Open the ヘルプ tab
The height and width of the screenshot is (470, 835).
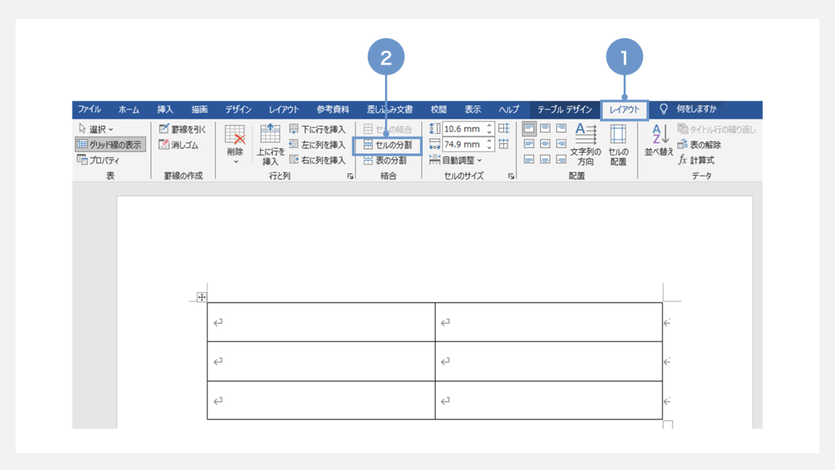click(509, 110)
